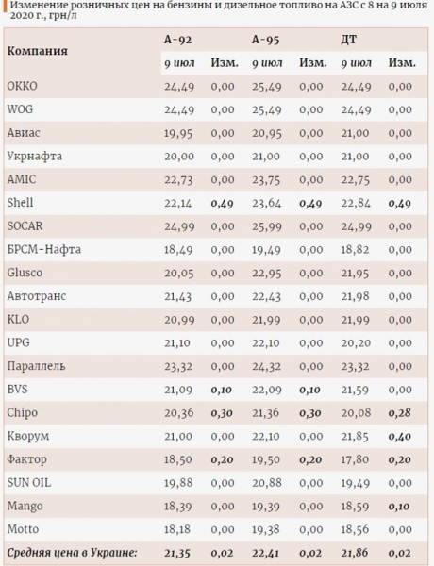This screenshot has height=566, width=434.
Task: Select UPG diesel price 20,20
Action: click(356, 343)
